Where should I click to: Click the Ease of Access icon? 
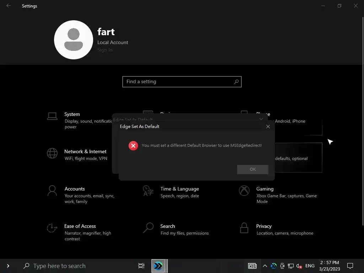pyautogui.click(x=52, y=228)
